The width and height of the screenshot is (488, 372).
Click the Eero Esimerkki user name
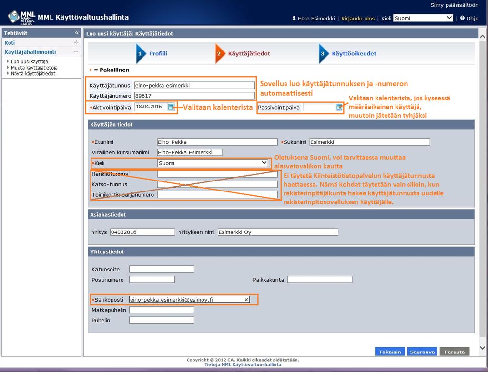pos(316,19)
